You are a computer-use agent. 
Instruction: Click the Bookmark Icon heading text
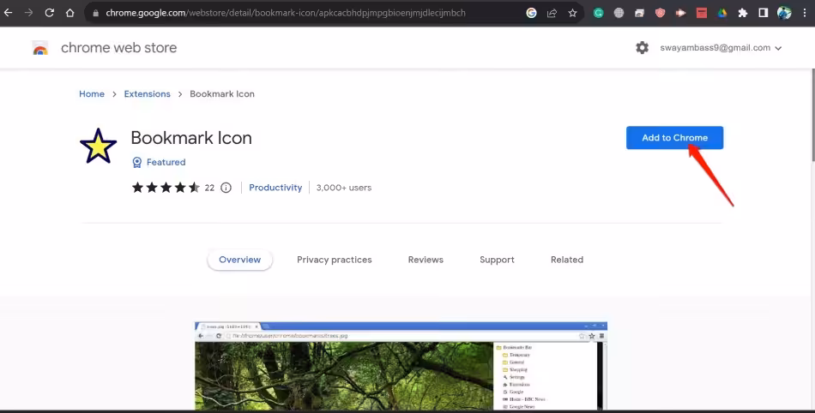[x=191, y=138]
